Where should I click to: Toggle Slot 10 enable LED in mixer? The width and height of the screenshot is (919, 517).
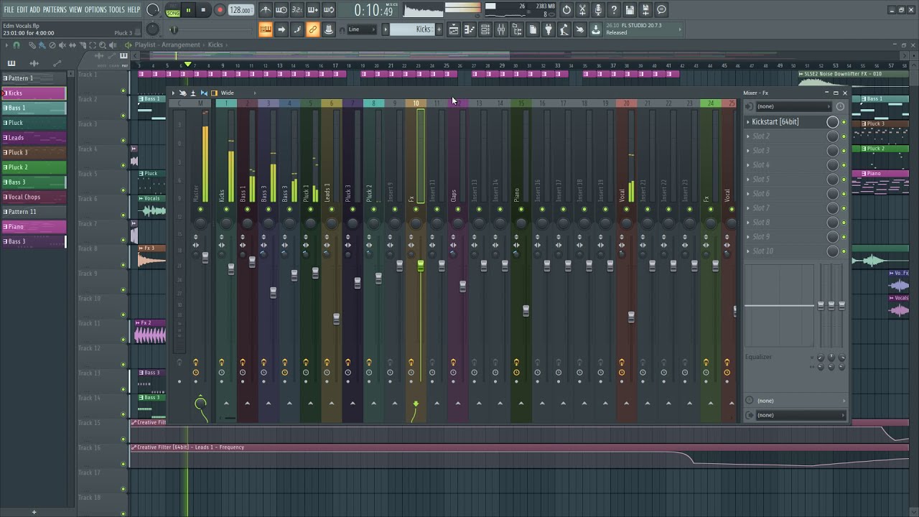(x=844, y=251)
